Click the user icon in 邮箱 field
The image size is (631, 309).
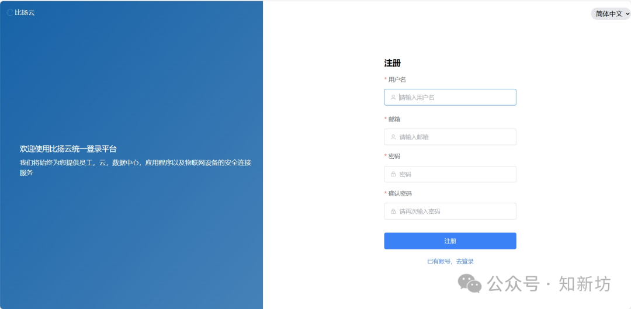pos(393,137)
